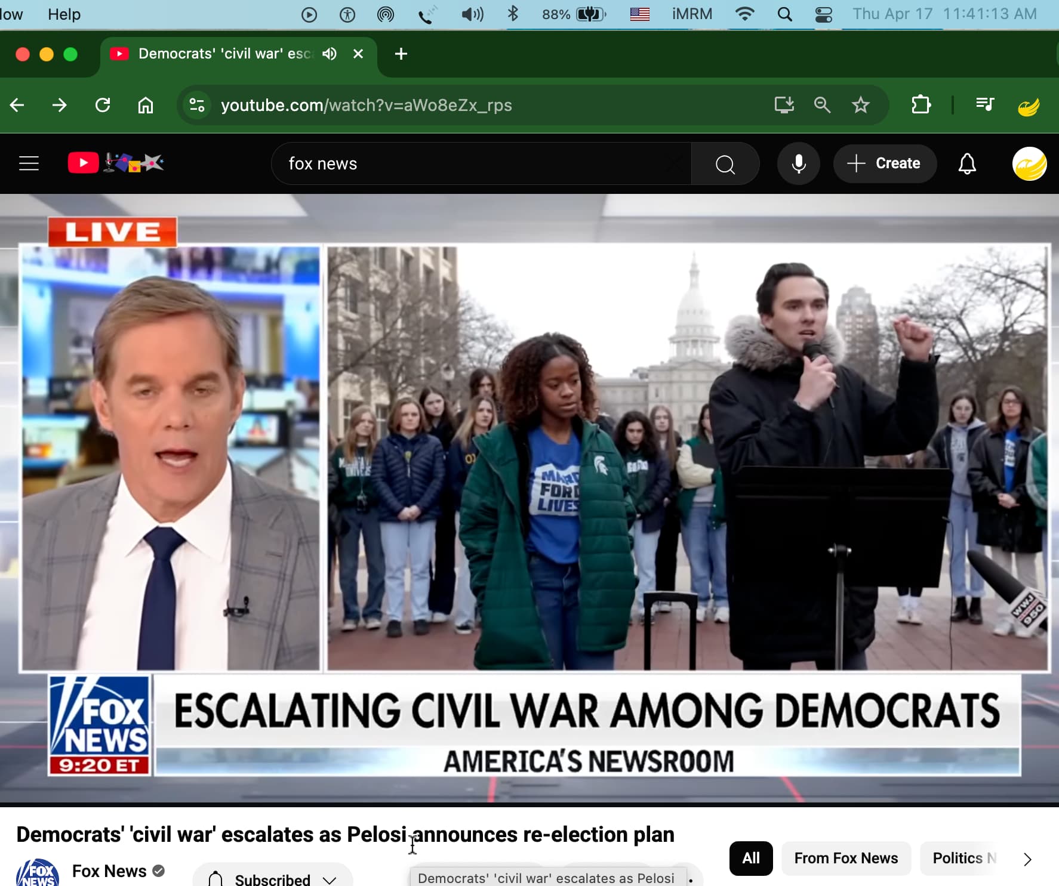
Task: Open Spotlight search in the menu bar
Action: 785,14
